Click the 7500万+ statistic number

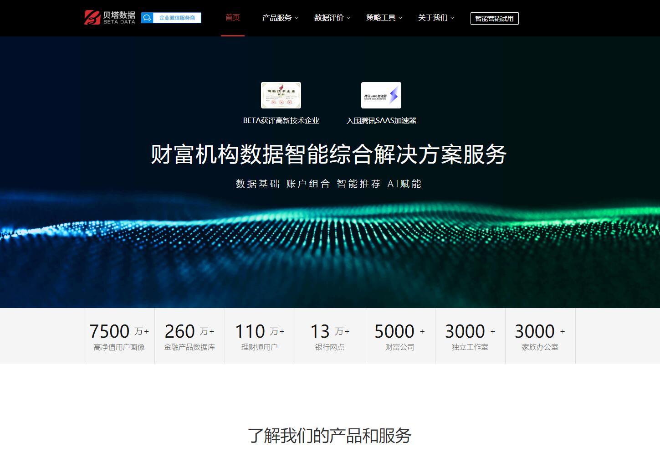(119, 331)
